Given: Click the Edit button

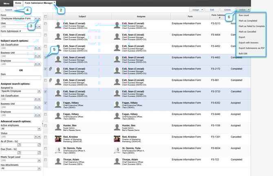Looking at the screenshot, I should point(212,10).
